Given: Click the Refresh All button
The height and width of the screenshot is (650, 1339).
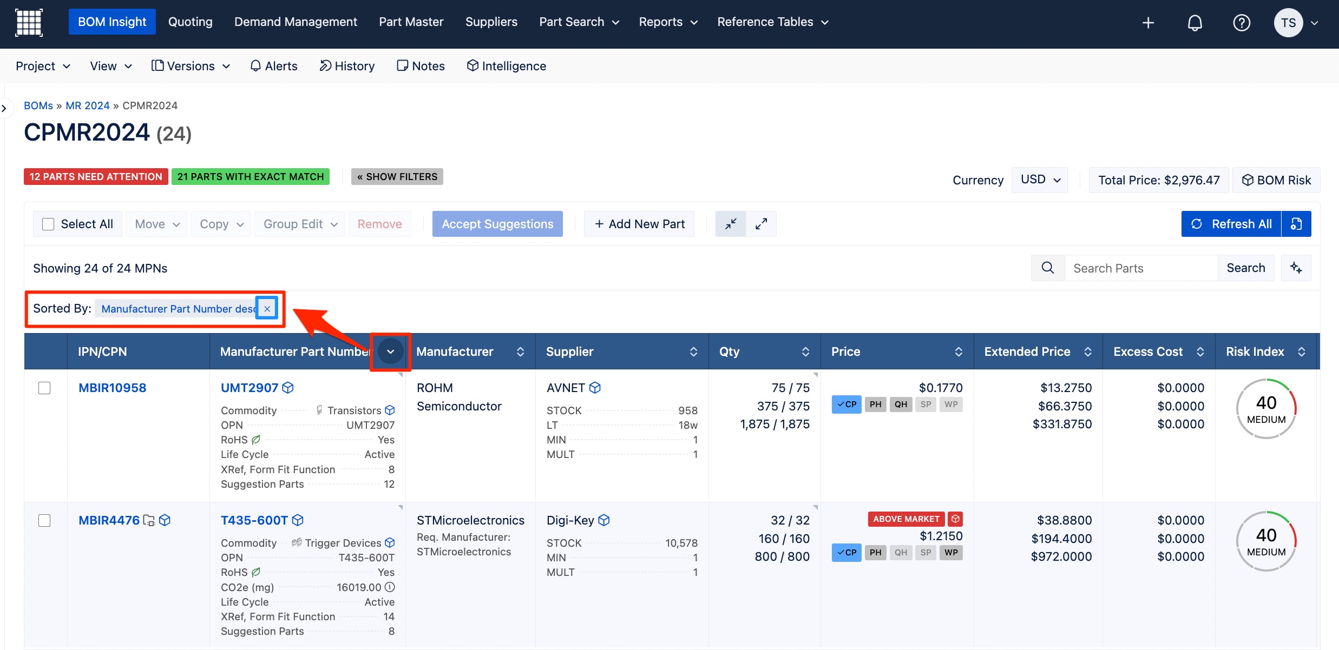Looking at the screenshot, I should tap(1231, 224).
